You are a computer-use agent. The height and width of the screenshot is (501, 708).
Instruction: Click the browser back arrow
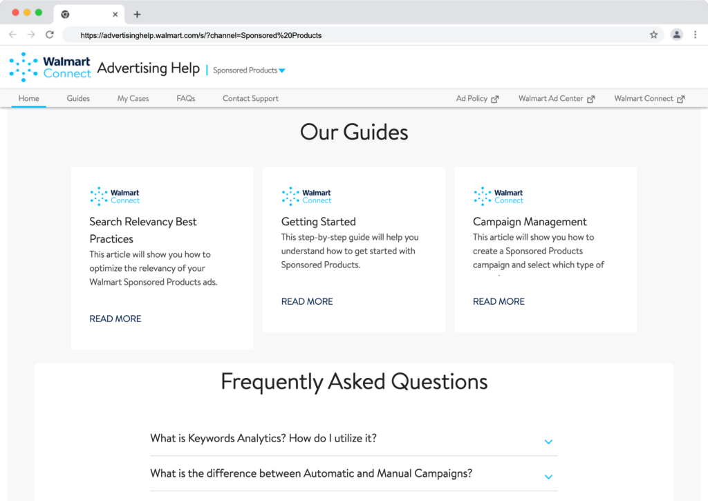pos(12,35)
